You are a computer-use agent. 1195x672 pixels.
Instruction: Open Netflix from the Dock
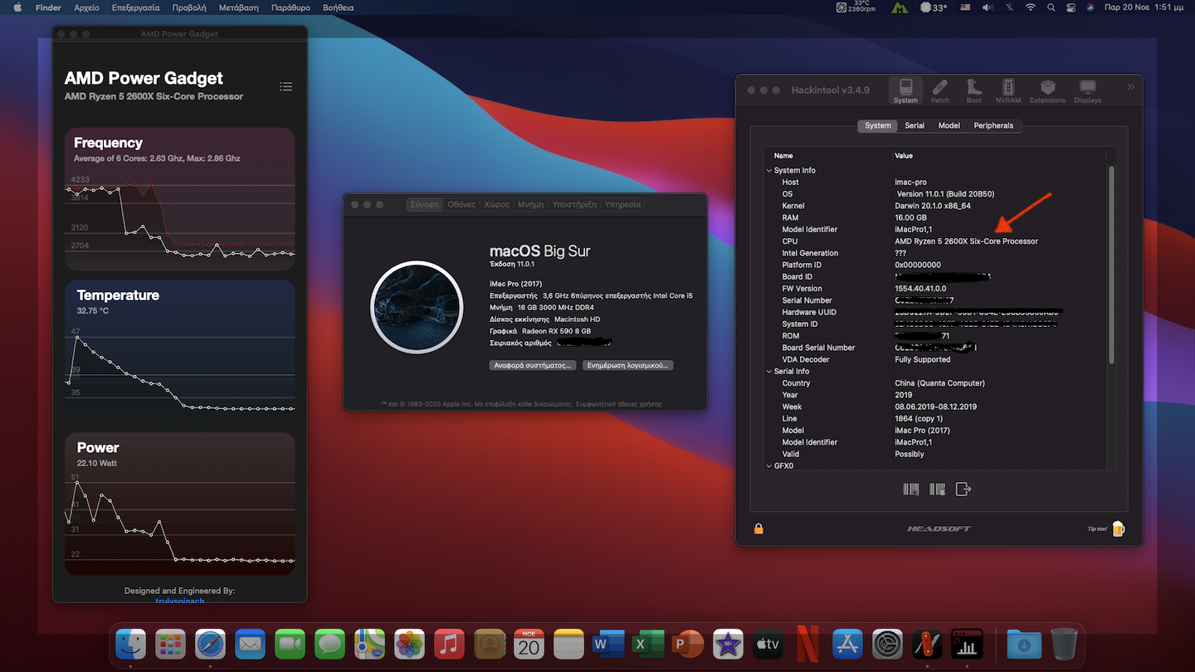click(x=807, y=643)
